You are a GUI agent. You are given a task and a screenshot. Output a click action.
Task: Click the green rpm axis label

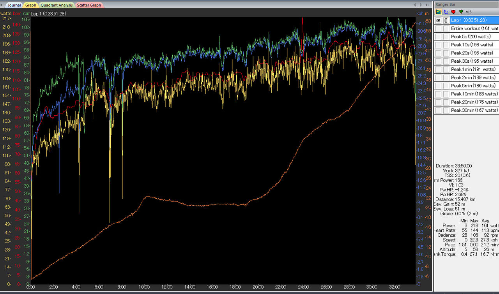(x=27, y=14)
